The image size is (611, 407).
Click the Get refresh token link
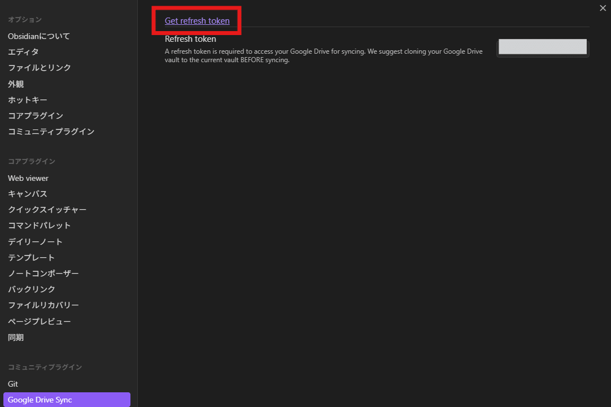click(x=197, y=20)
